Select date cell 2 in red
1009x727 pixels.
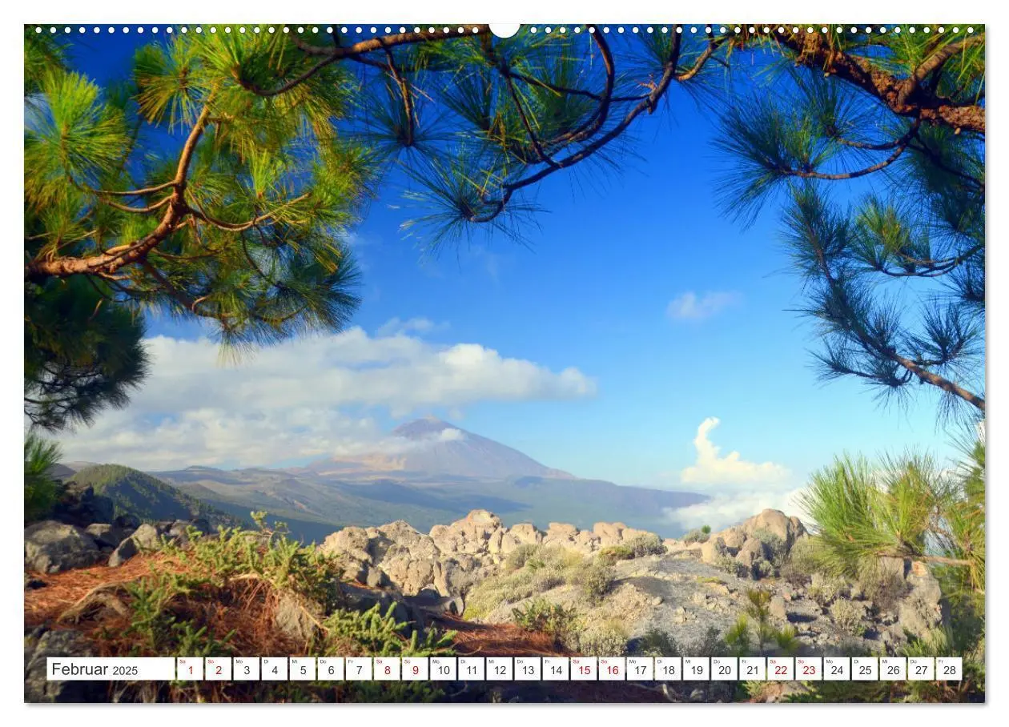tap(218, 669)
